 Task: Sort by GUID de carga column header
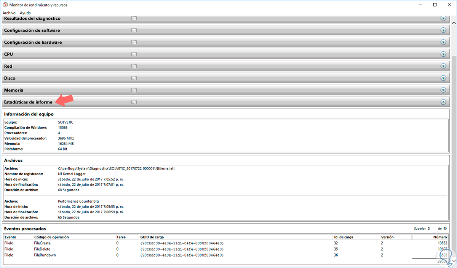pyautogui.click(x=236, y=237)
